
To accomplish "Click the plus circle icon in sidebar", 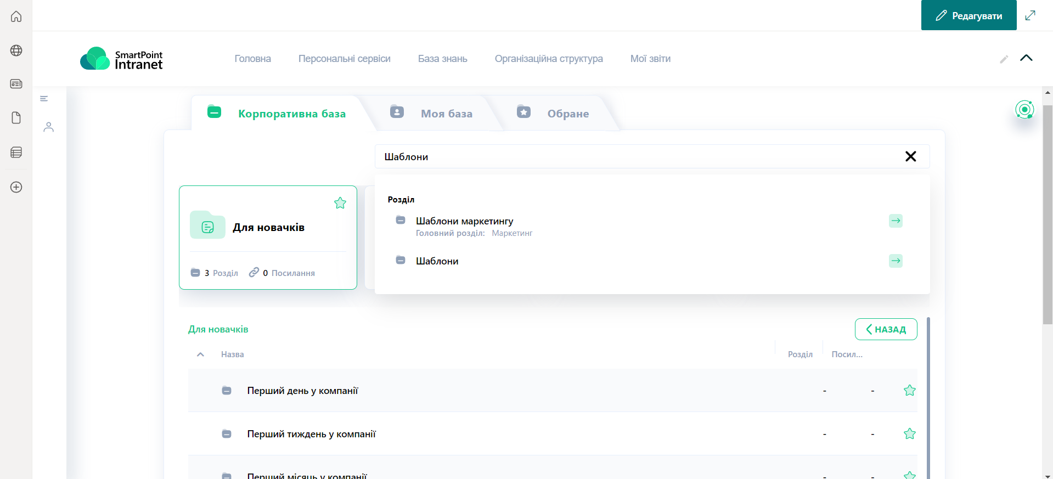I will [16, 187].
